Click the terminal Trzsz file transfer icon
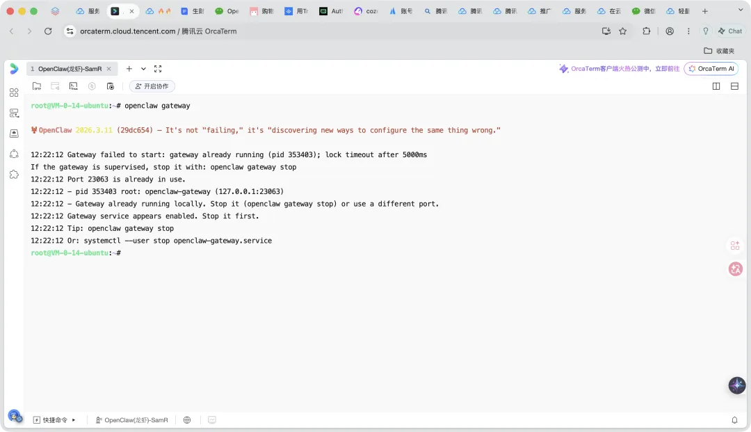The image size is (751, 432). (73, 86)
